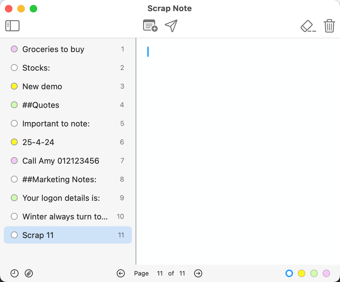Click the circle next to Stocks:

tap(14, 68)
